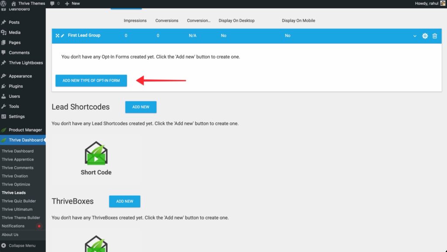This screenshot has width=447, height=252.
Task: Add new Lead Shortcode
Action: (141, 107)
